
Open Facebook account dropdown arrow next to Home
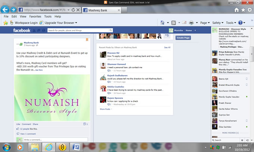point(195,31)
